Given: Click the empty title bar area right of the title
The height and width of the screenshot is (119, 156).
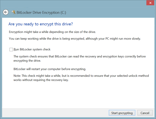Looking at the screenshot, I should click(x=106, y=12).
